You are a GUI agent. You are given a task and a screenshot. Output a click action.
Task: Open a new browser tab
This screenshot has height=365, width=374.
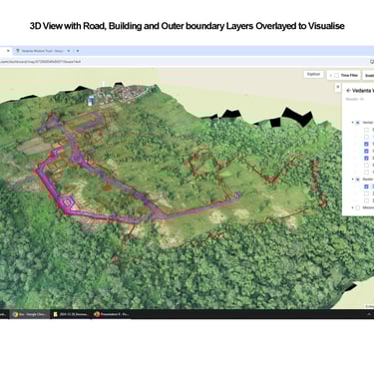(x=78, y=51)
